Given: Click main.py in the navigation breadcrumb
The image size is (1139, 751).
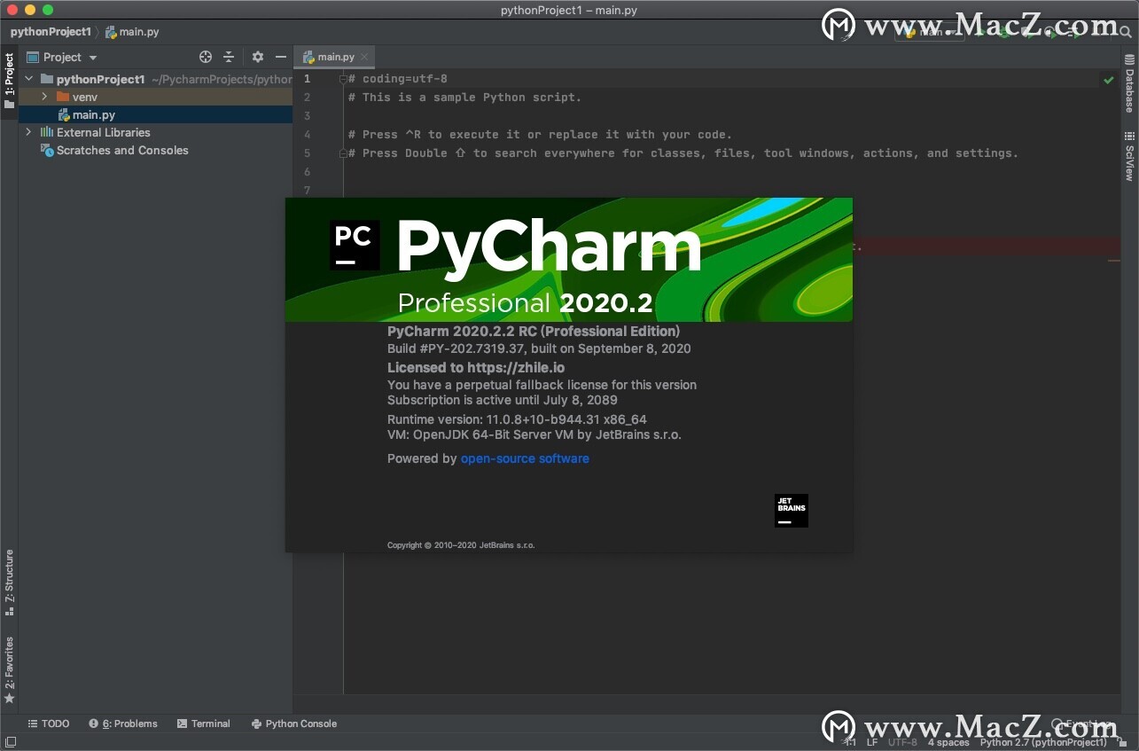Looking at the screenshot, I should (132, 31).
